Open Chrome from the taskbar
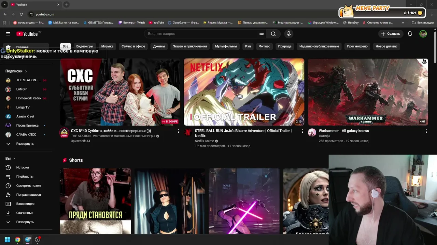Image resolution: width=437 pixels, height=245 pixels. (x=17, y=240)
